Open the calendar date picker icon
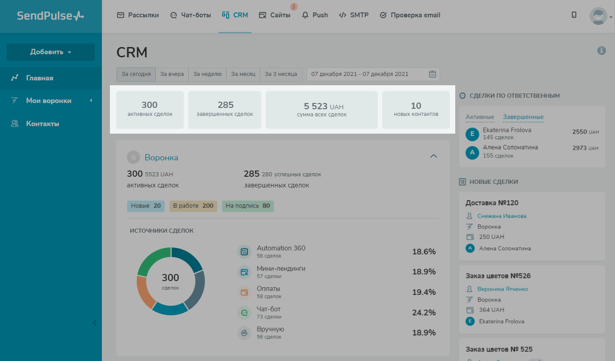The height and width of the screenshot is (361, 615). 432,74
